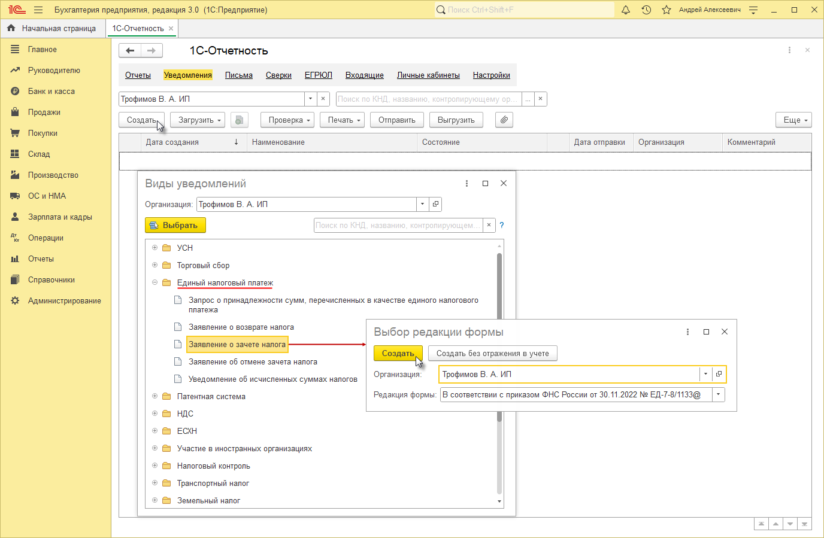Open the Еще dropdown menu
824x538 pixels.
point(793,120)
